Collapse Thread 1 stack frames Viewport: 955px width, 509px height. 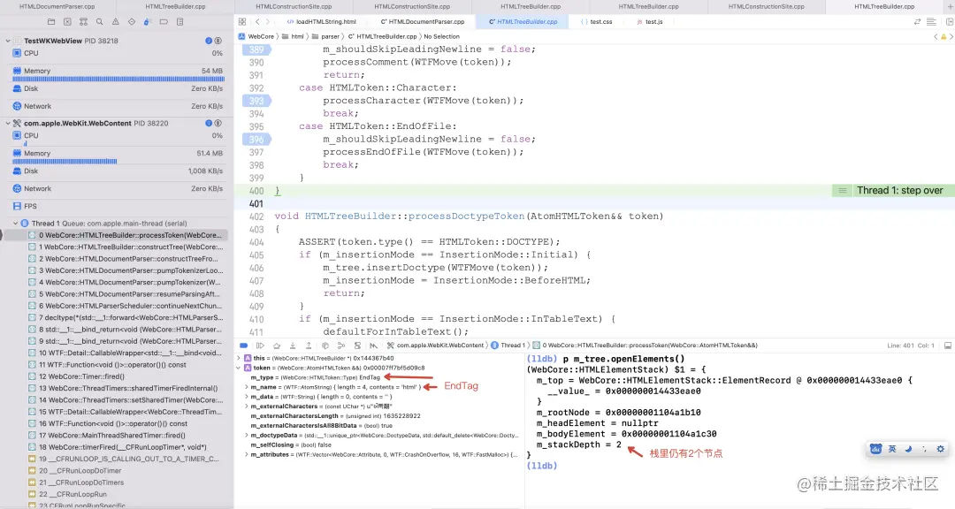pyautogui.click(x=15, y=224)
